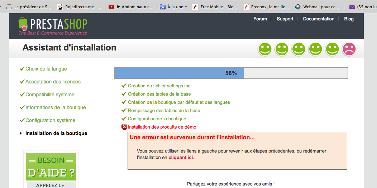Open the Support link in header
This screenshot has width=377, height=188.
[285, 19]
